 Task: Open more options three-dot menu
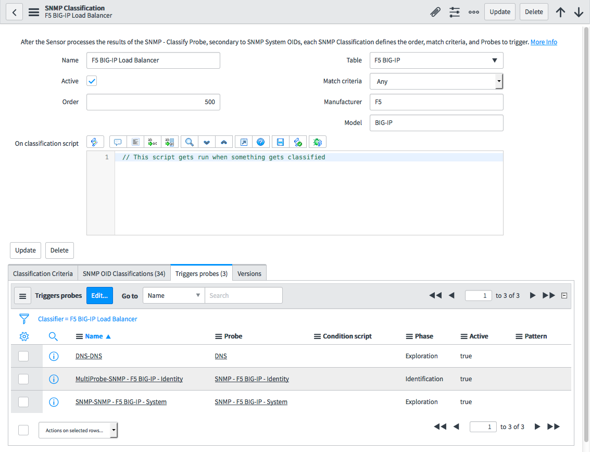[x=474, y=12]
